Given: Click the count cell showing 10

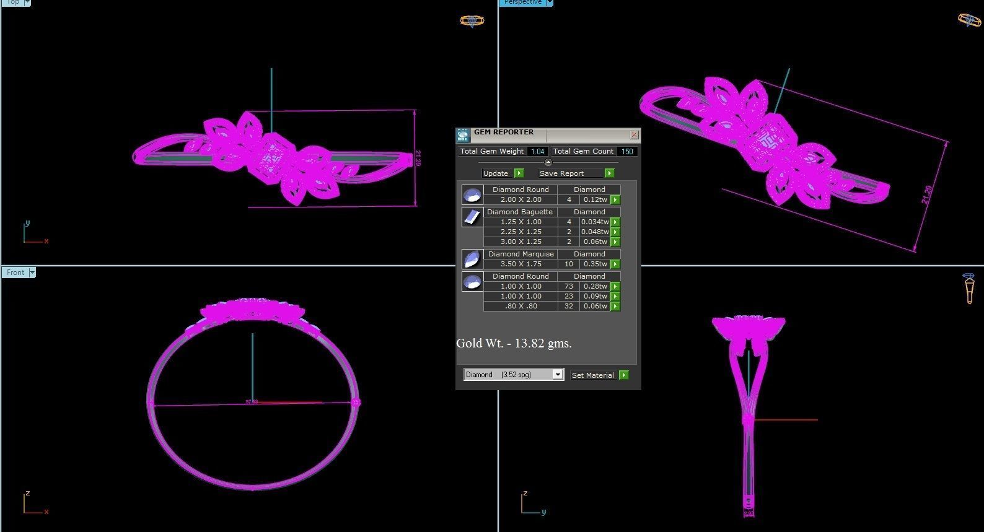Looking at the screenshot, I should tap(569, 264).
